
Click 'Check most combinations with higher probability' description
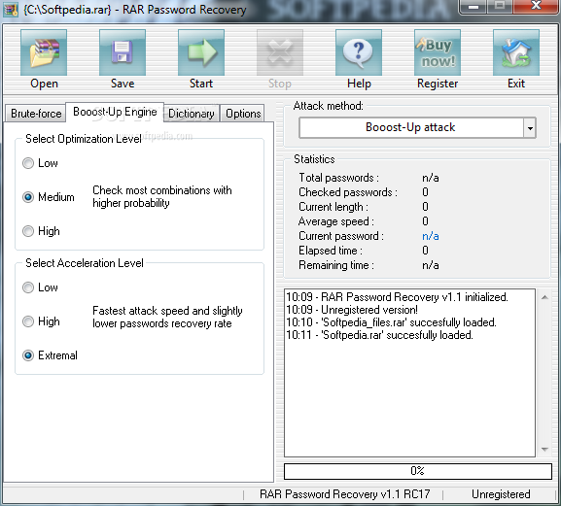pos(162,196)
